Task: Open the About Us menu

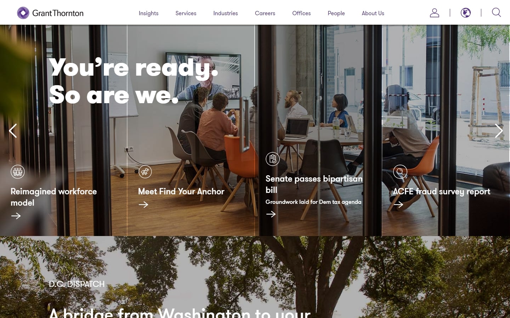Action: pos(373,13)
